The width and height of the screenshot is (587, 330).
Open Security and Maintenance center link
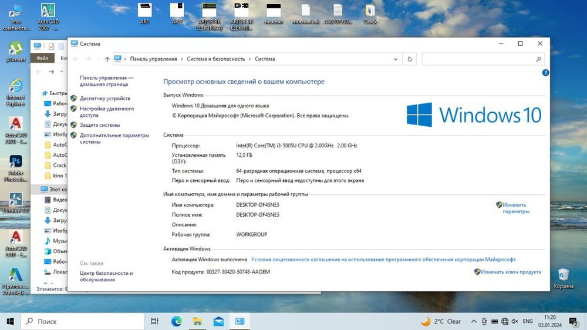click(x=106, y=277)
